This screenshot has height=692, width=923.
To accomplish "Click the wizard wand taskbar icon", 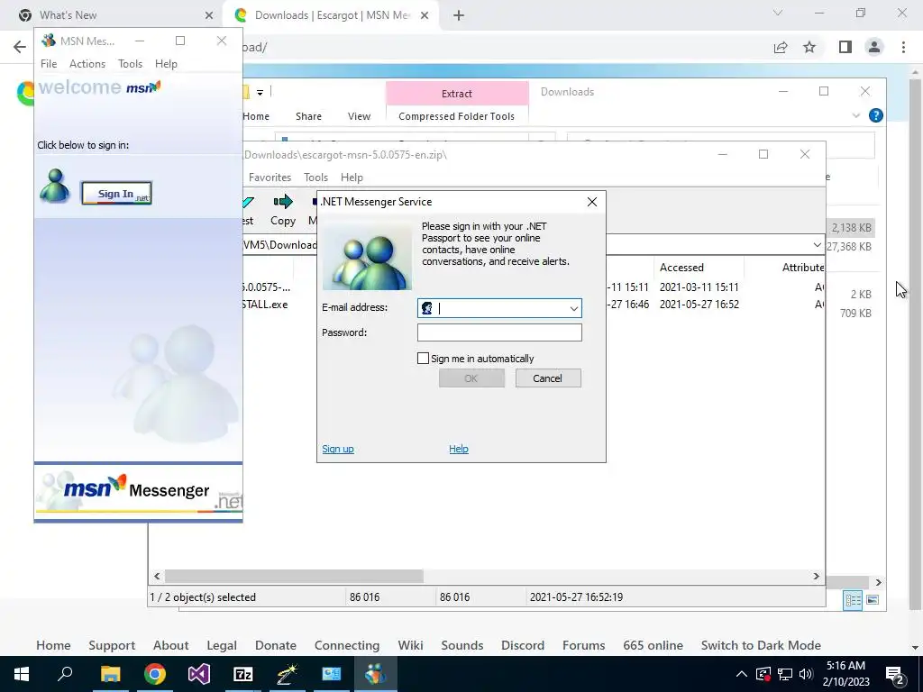I will (x=288, y=674).
